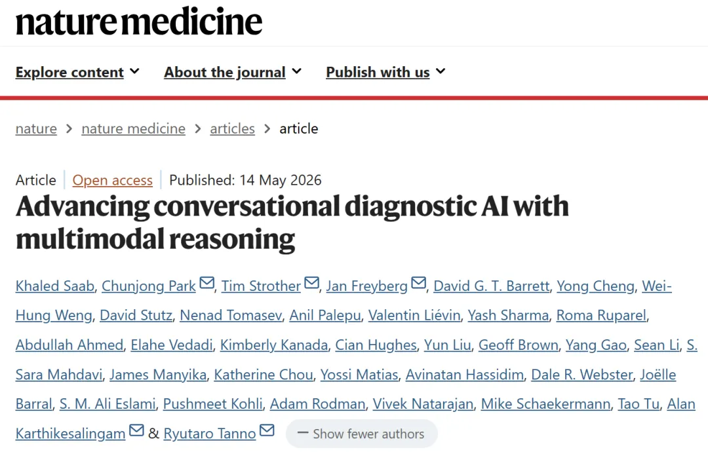Open the nature medicine breadcrumb link

coord(133,129)
